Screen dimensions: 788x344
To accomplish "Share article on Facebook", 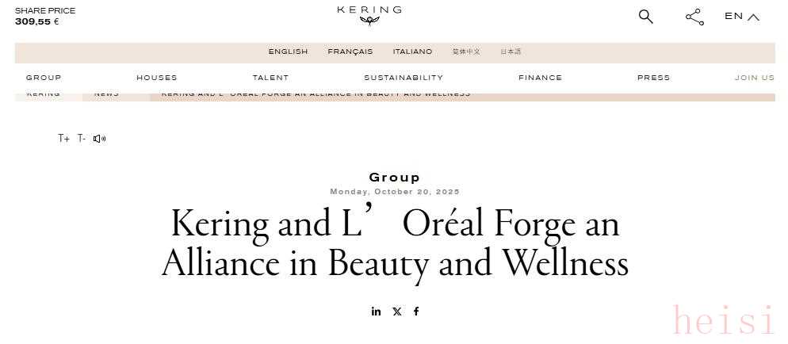I will click(416, 312).
